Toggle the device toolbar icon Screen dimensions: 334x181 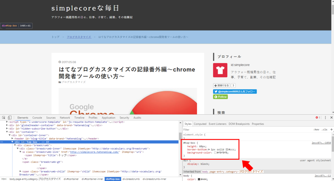coord(9,118)
